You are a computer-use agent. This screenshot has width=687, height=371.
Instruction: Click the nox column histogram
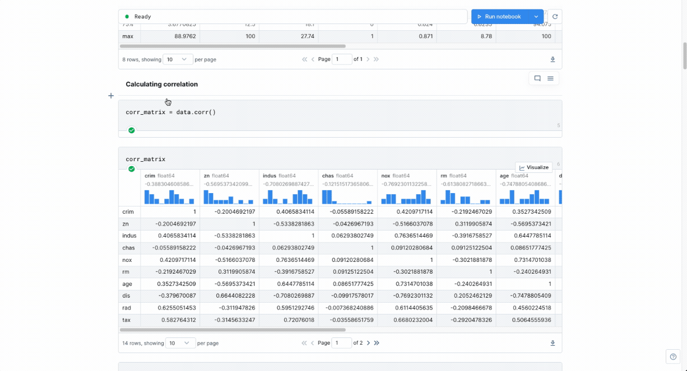406,197
